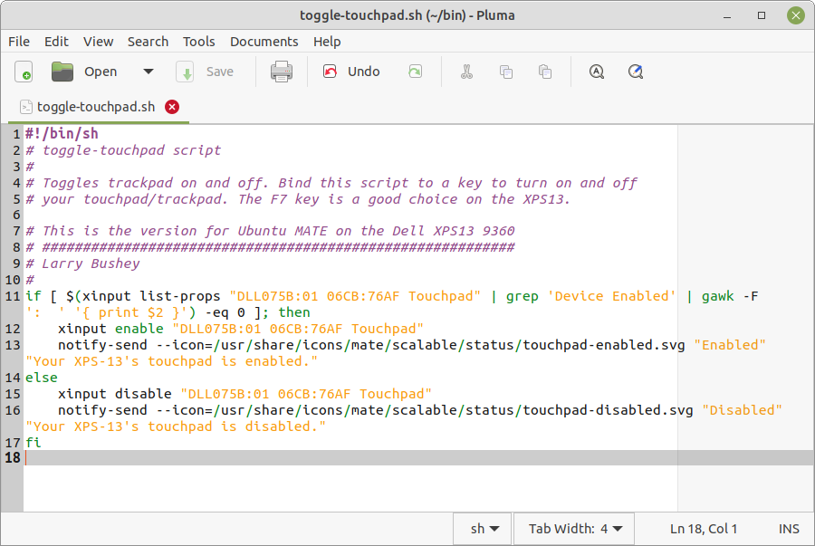The image size is (815, 546).
Task: Click the Save button
Action: pyautogui.click(x=209, y=72)
